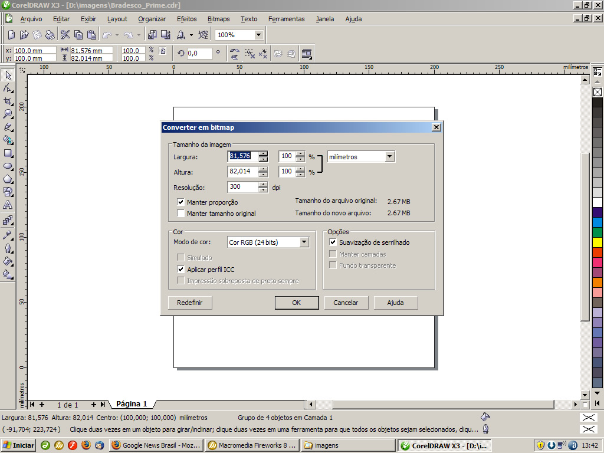Select the Interactive fill tool
This screenshot has height=453, width=604.
pyautogui.click(x=8, y=274)
